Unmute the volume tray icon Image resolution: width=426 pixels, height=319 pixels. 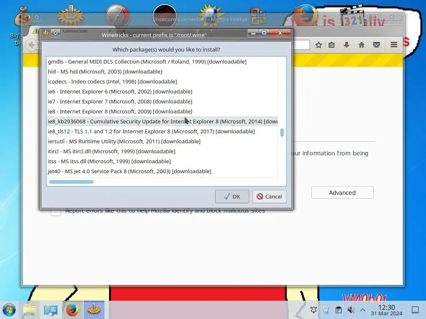pyautogui.click(x=351, y=309)
